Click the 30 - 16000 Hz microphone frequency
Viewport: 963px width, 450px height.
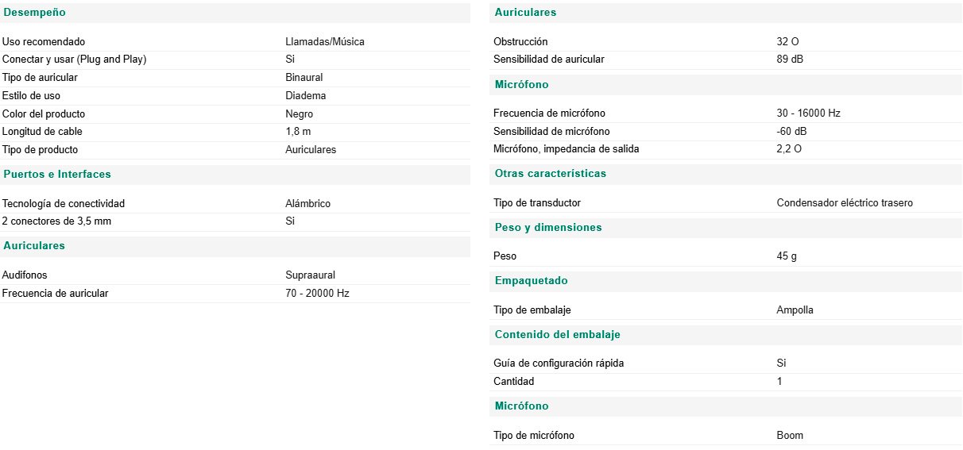click(x=808, y=113)
